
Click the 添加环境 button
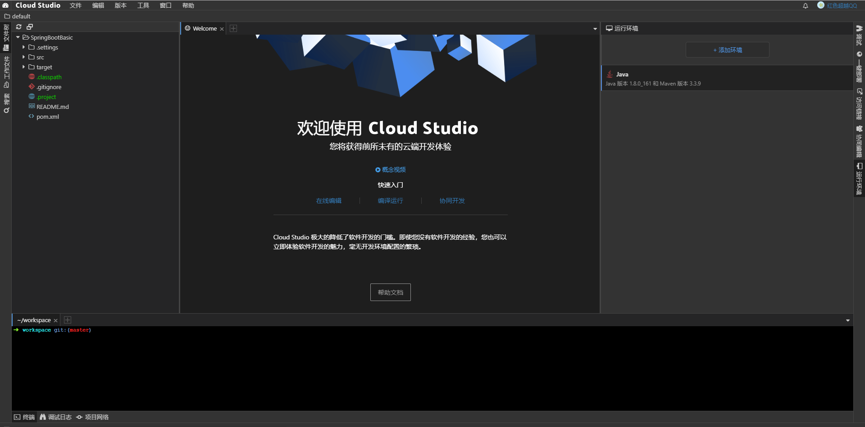click(728, 50)
